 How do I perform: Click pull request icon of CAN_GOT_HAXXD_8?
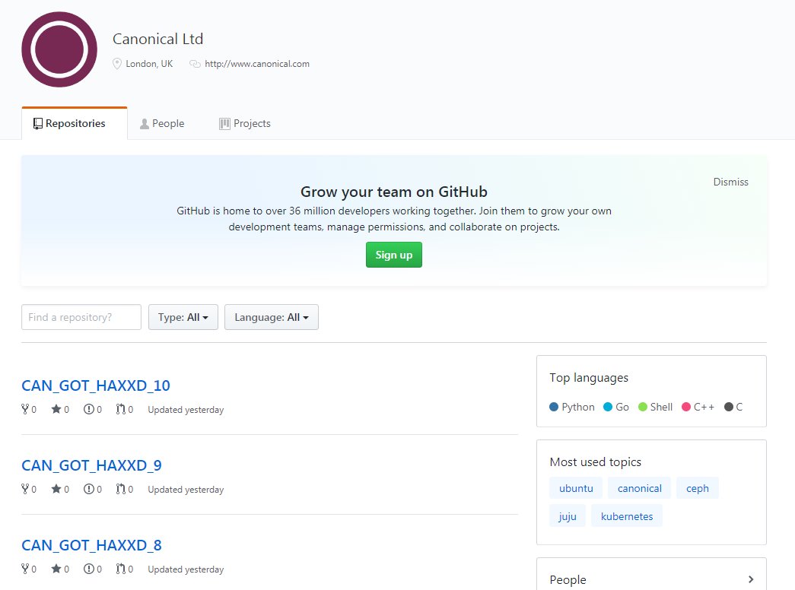coord(121,569)
